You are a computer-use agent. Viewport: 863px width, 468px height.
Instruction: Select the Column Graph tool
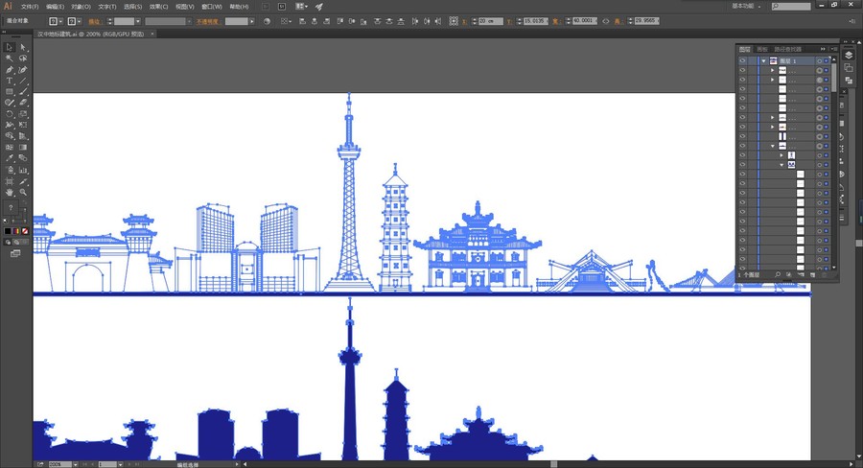tap(23, 170)
